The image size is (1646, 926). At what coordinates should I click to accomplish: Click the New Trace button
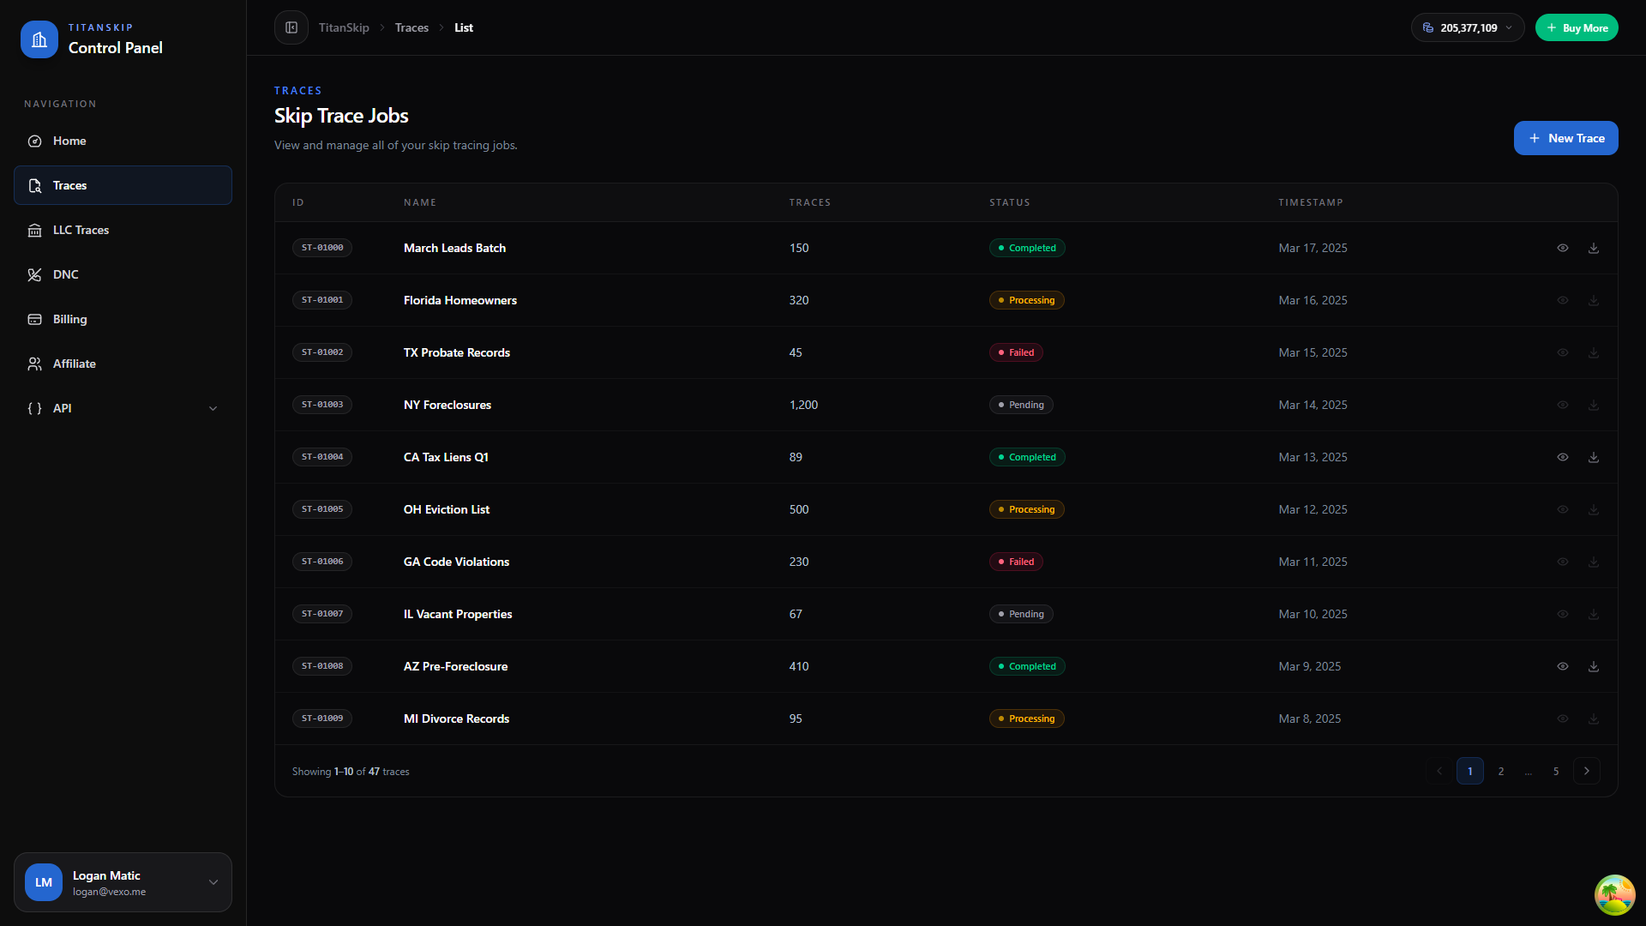coord(1565,138)
